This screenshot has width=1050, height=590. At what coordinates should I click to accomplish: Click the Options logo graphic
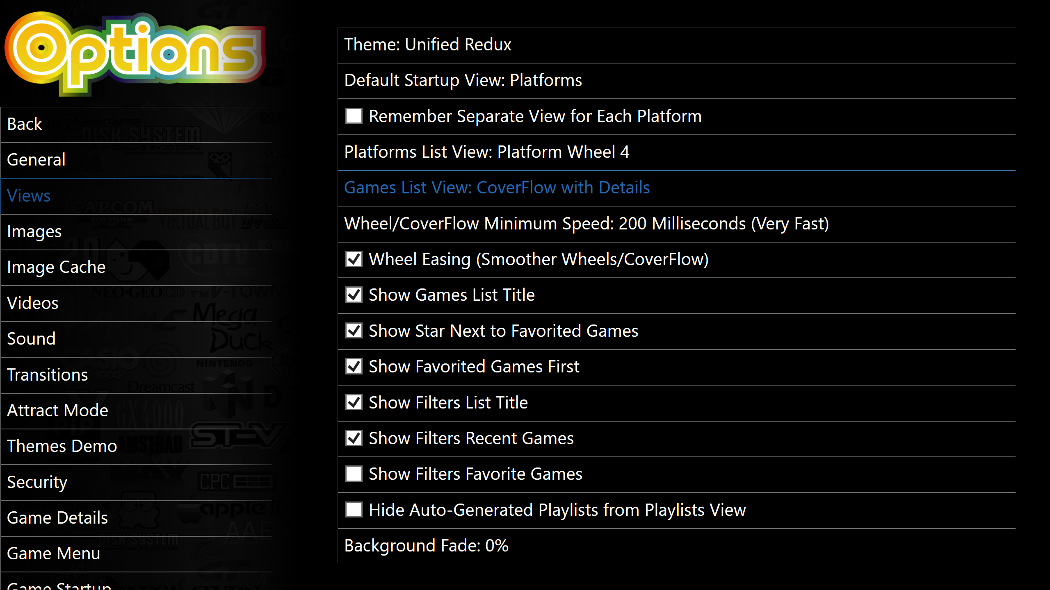[x=135, y=53]
